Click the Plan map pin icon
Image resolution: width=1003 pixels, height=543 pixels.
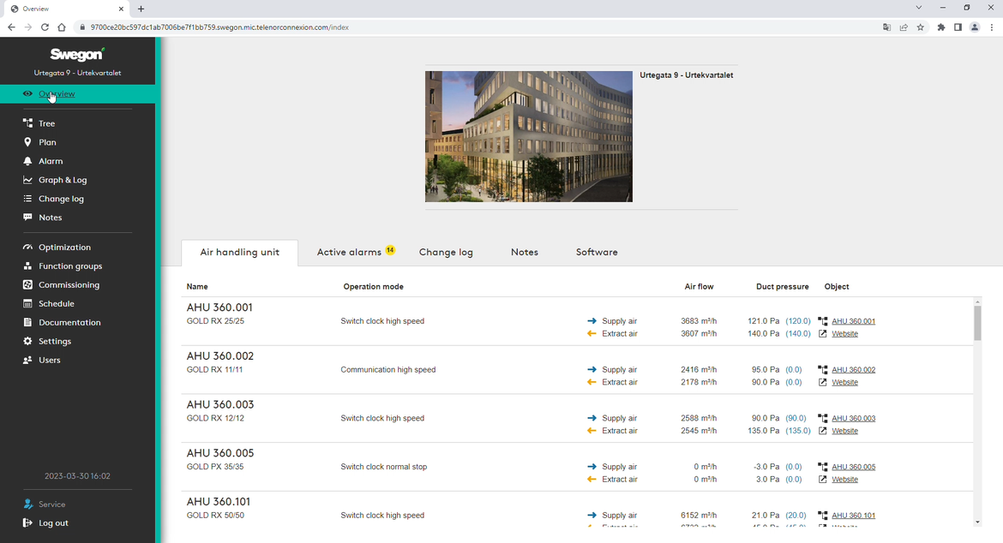(x=27, y=142)
